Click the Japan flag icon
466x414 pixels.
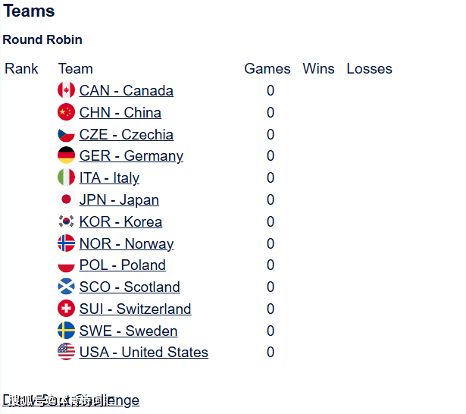click(x=66, y=199)
